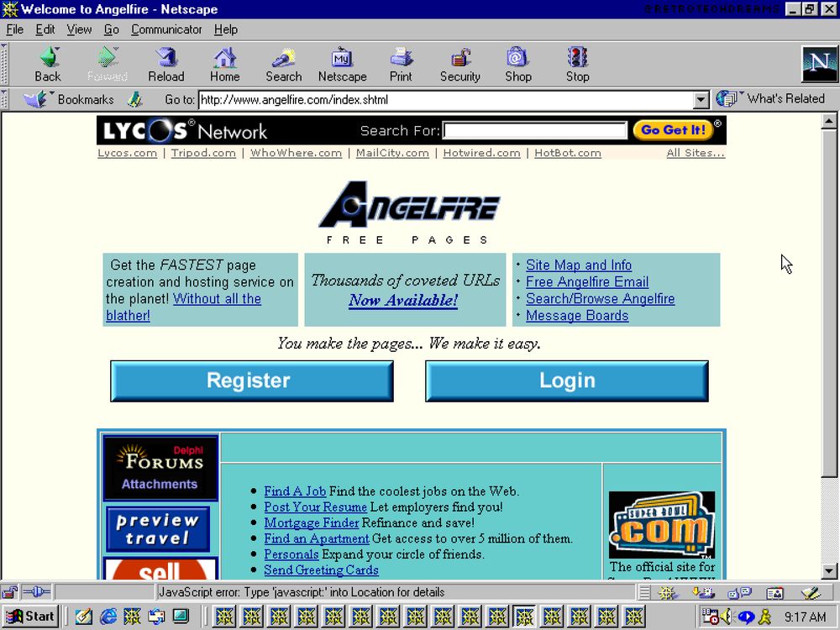Open Composer icon in component bar
Screen dimensions: 840x630
(x=811, y=592)
